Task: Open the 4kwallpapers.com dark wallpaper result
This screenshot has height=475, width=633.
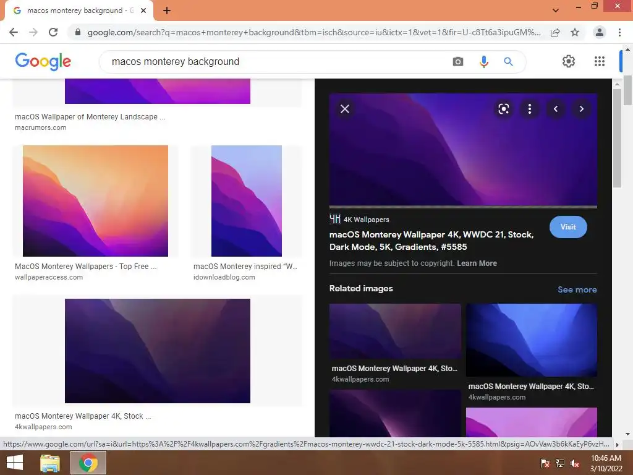Action: (158, 351)
